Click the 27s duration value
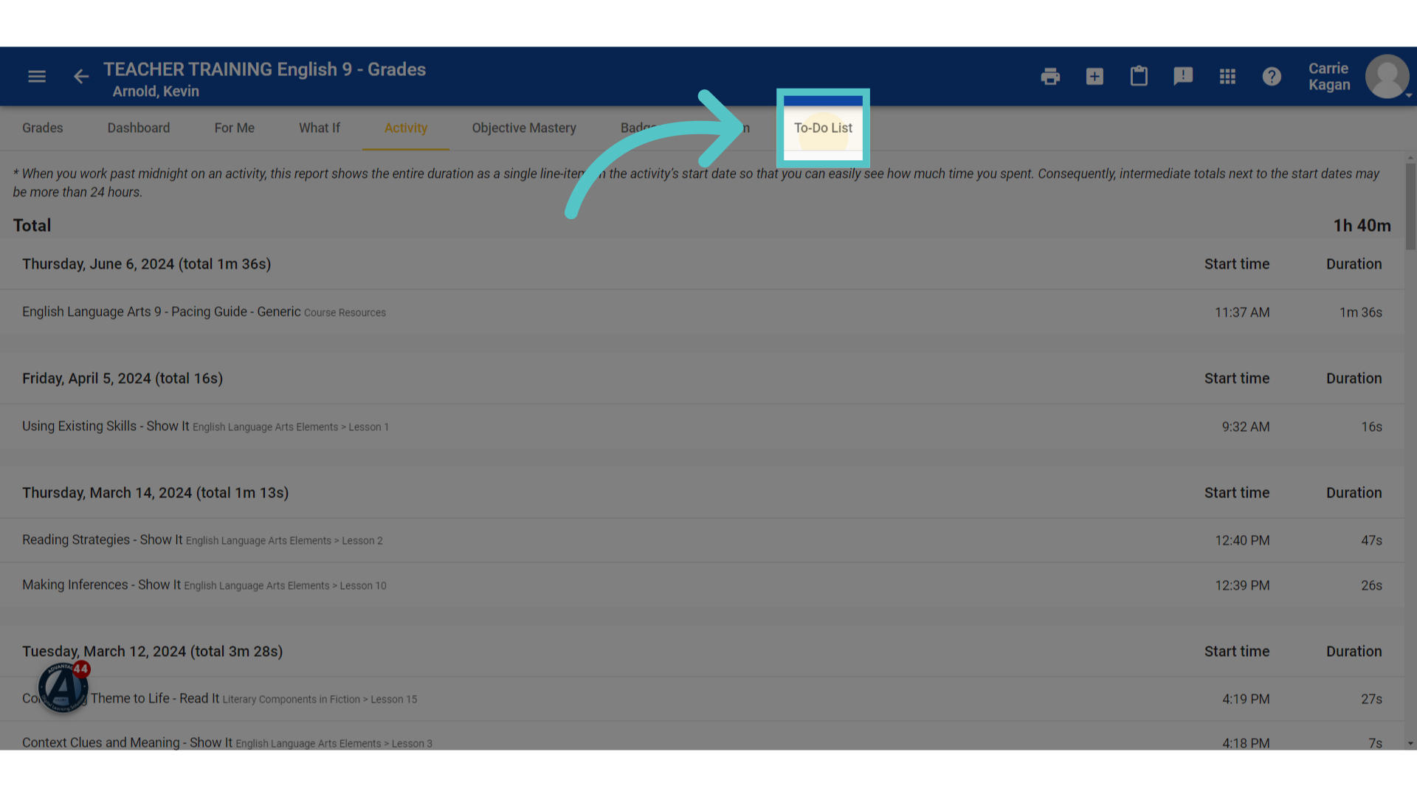Viewport: 1417px width, 797px height. click(1371, 699)
